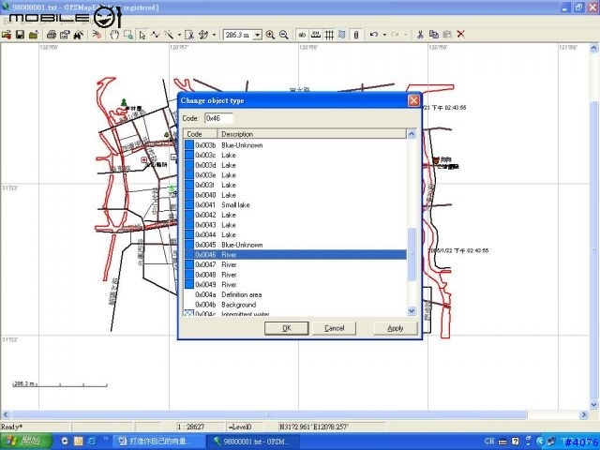Click the Paste toolbar icon
600x450 pixels.
tap(447, 35)
